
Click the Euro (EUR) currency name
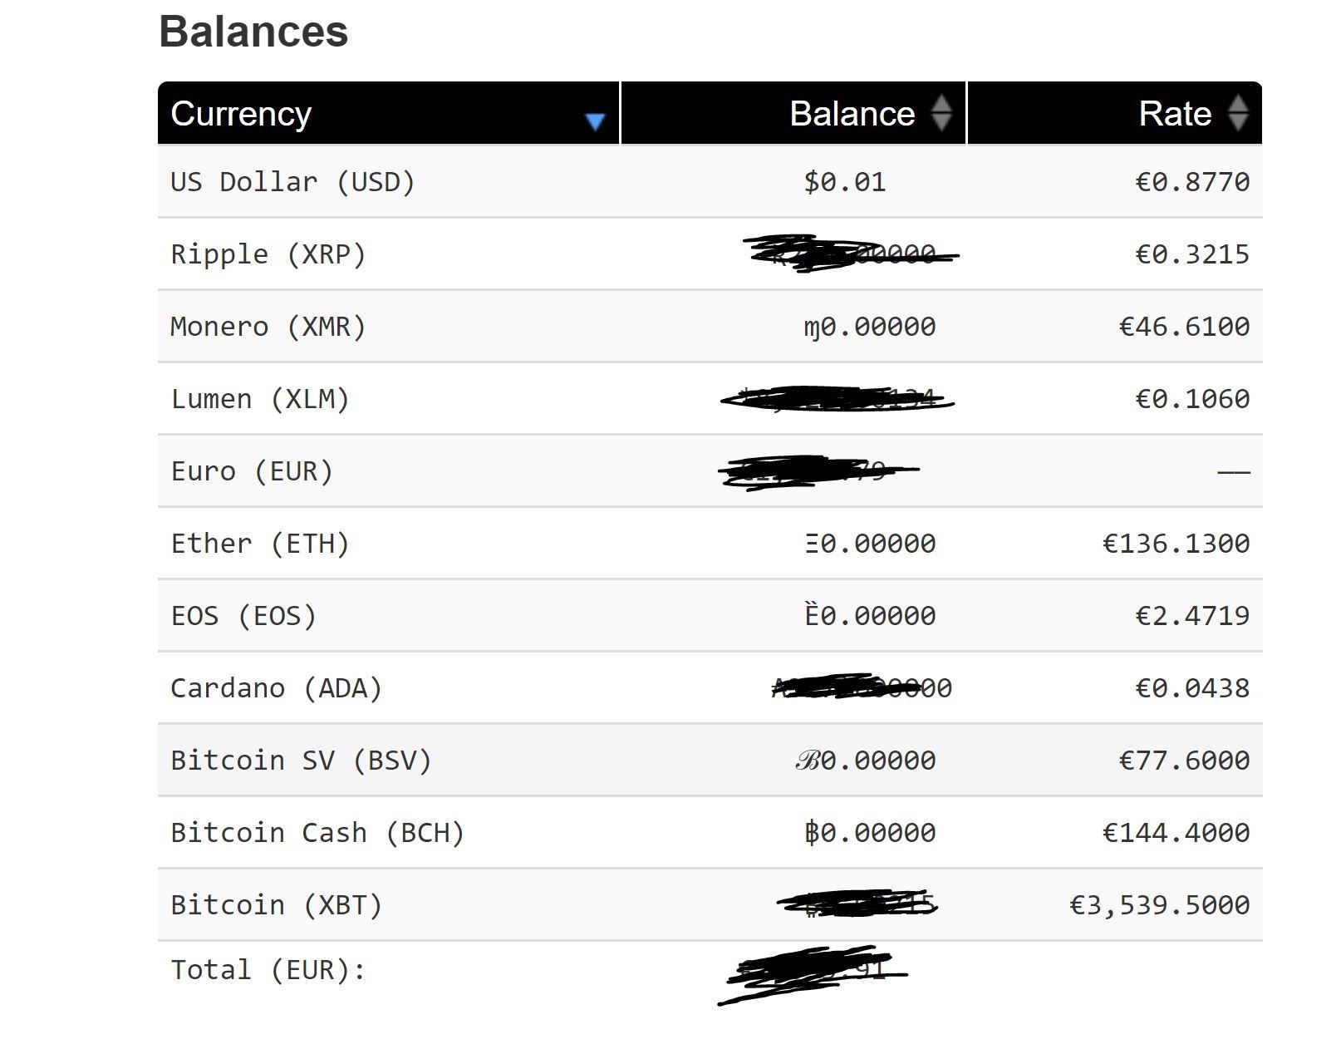[252, 471]
